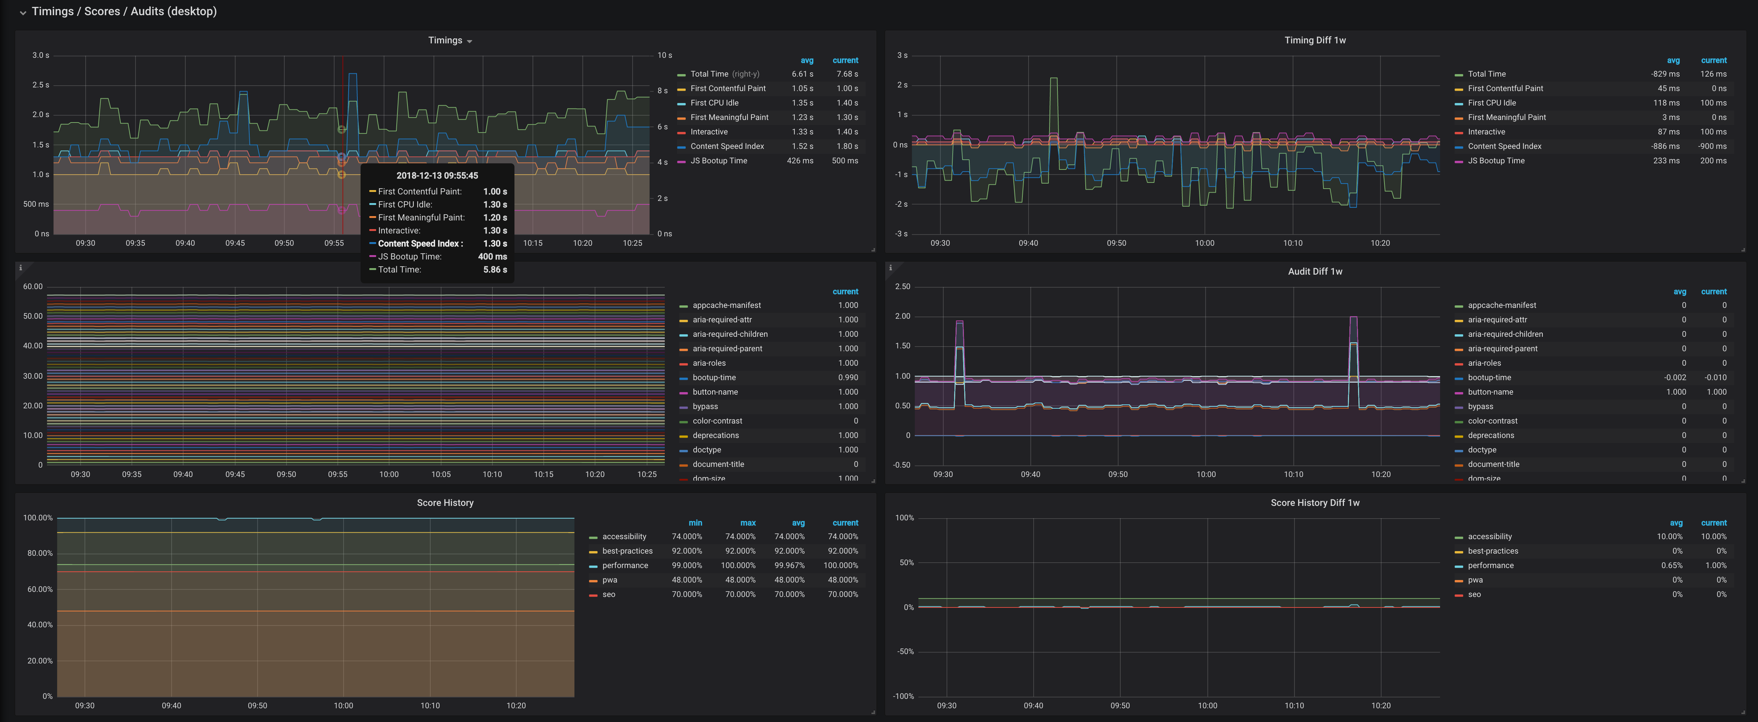Toggle First Contentful Paint series in Timings legend

[728, 89]
